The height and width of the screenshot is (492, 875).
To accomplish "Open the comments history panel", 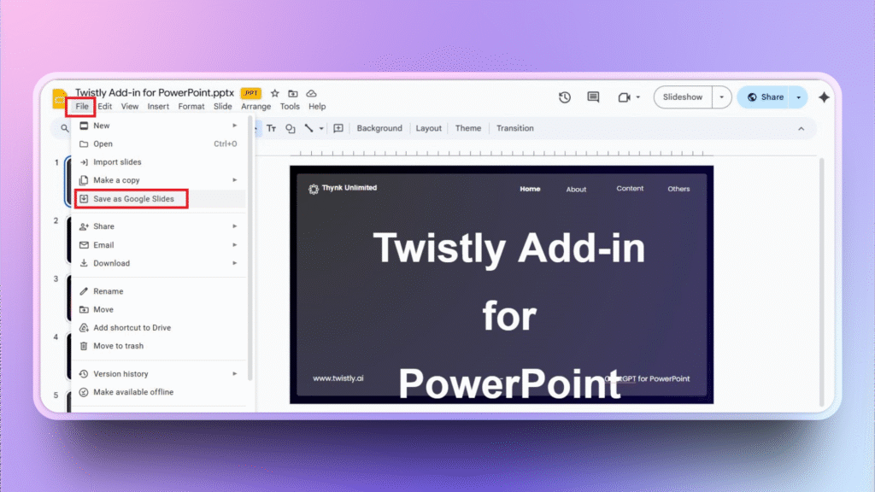I will [593, 97].
